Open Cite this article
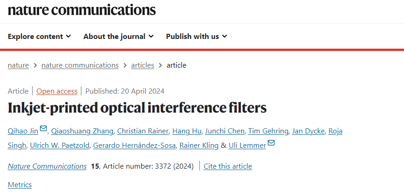404x196 pixels. 228,166
